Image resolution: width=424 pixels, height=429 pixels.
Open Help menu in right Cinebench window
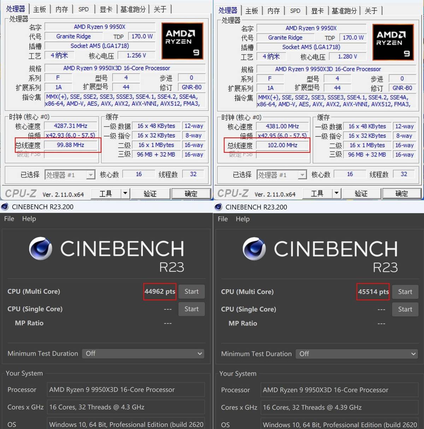[242, 219]
